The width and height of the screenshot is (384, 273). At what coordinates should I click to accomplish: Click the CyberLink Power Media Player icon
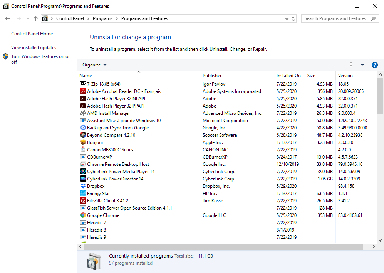83,172
